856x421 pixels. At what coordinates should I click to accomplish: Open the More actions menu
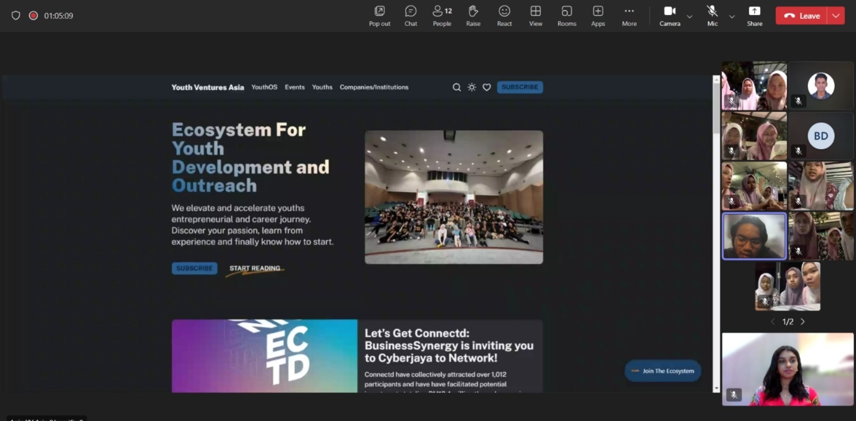click(x=629, y=16)
